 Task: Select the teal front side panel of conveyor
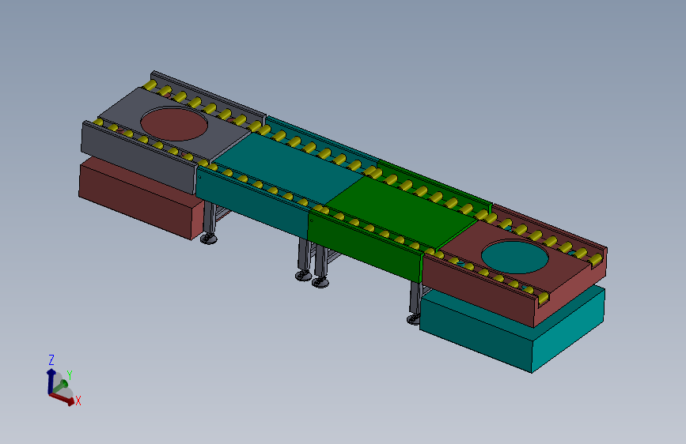[x=252, y=203]
